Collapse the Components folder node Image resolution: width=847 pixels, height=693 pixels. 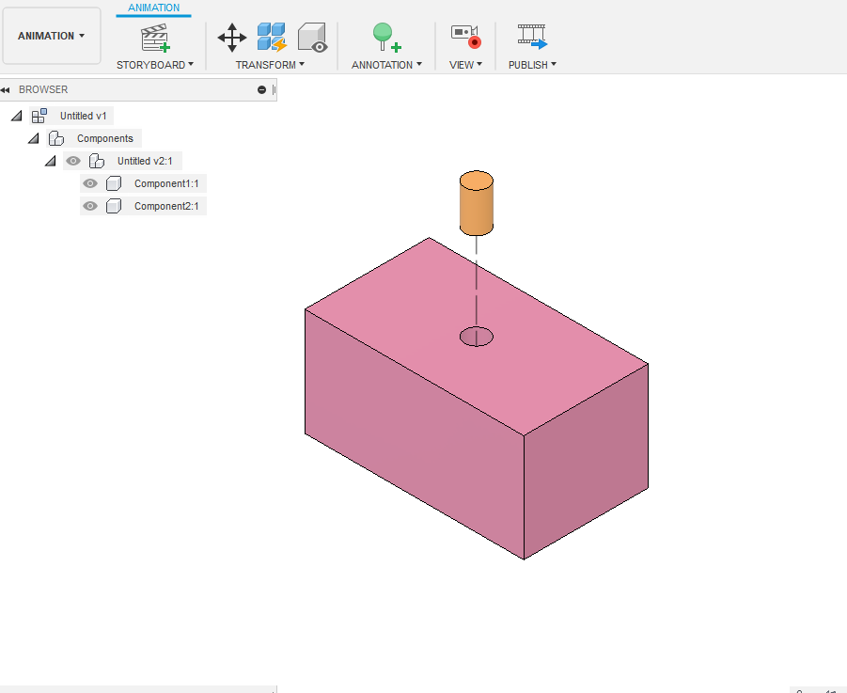(x=34, y=138)
